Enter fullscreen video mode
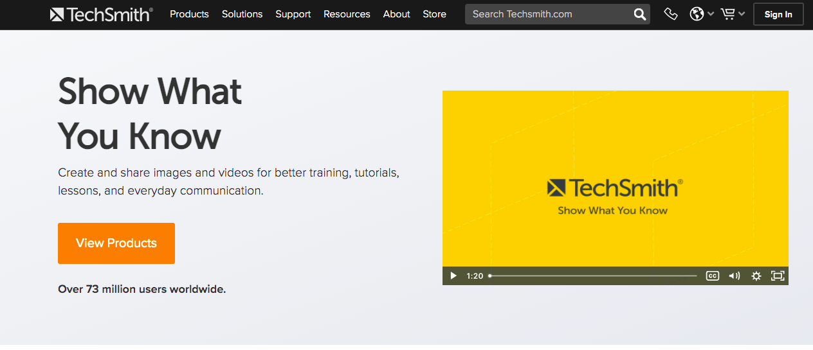 [778, 276]
